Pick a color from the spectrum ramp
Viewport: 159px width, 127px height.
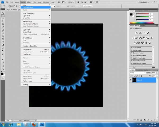[142, 23]
